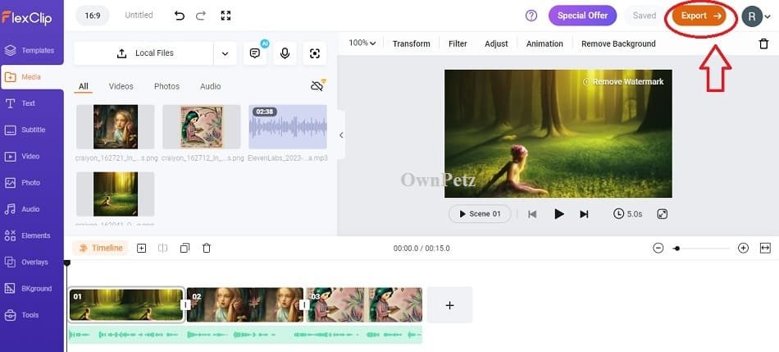Image resolution: width=779 pixels, height=352 pixels.
Task: Click the timeline duplicate scene icon
Action: click(184, 248)
